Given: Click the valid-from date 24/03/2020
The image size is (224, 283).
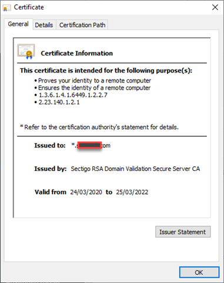Looking at the screenshot, I should (86, 192).
